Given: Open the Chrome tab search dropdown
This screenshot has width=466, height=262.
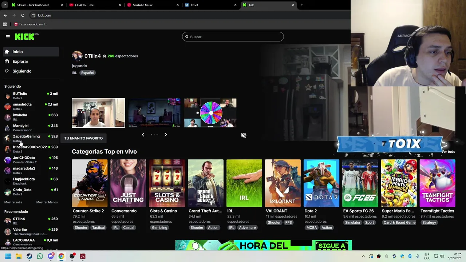Looking at the screenshot, I should 5,5.
